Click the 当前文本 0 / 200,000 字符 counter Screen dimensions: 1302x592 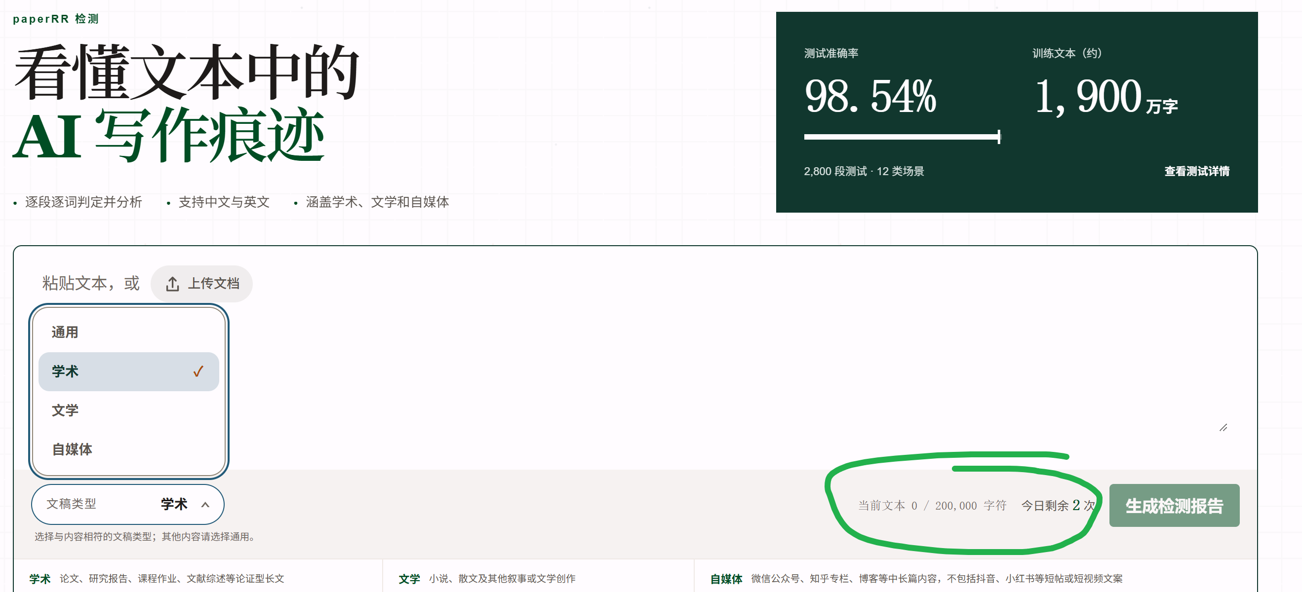932,506
